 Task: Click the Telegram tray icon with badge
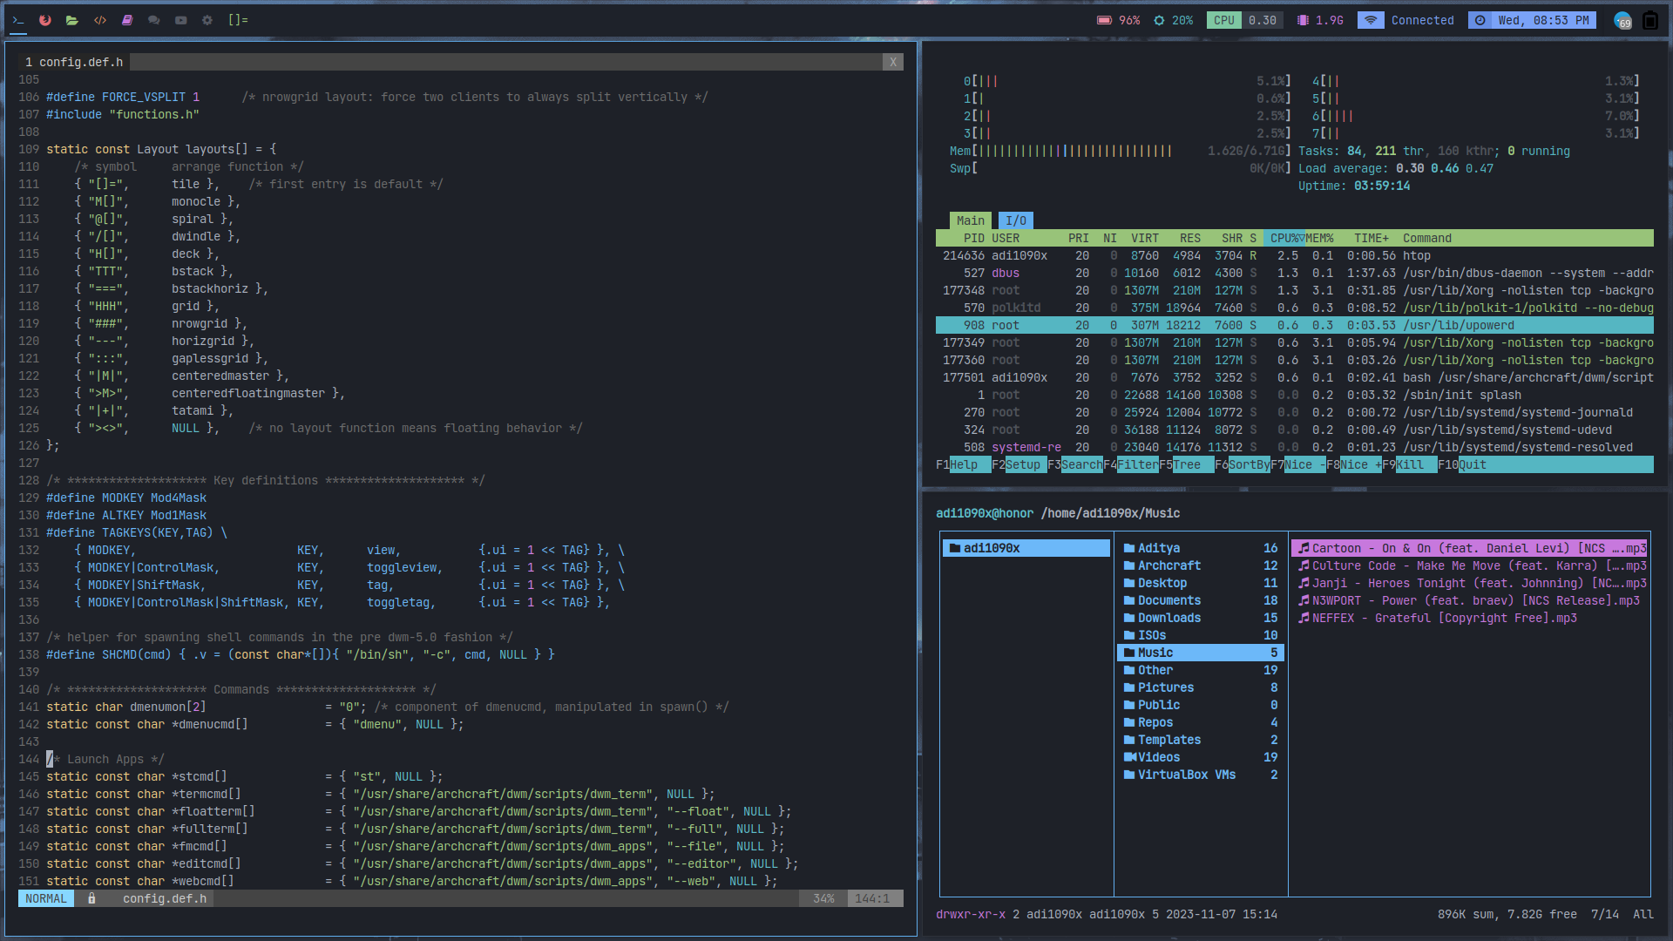(1622, 21)
